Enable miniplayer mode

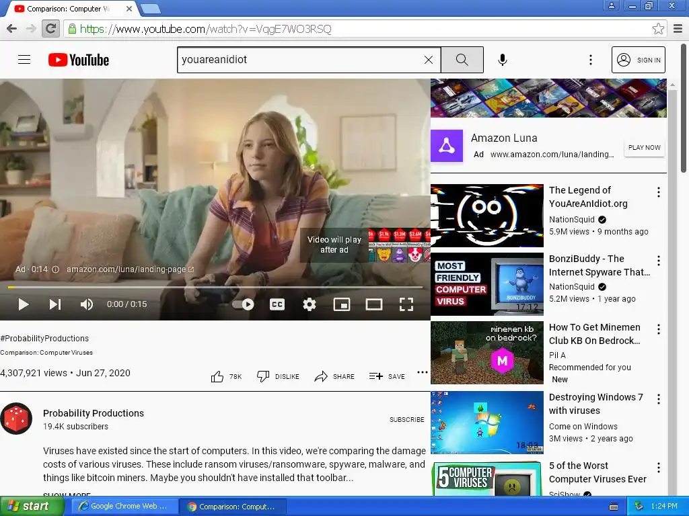pos(341,304)
